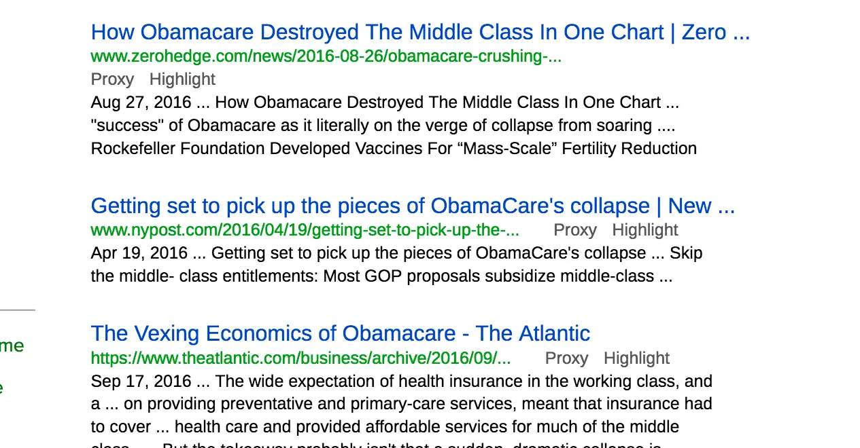This screenshot has width=860, height=448.
Task: Click Highlight beside the theatlantic.com URL
Action: [x=636, y=358]
